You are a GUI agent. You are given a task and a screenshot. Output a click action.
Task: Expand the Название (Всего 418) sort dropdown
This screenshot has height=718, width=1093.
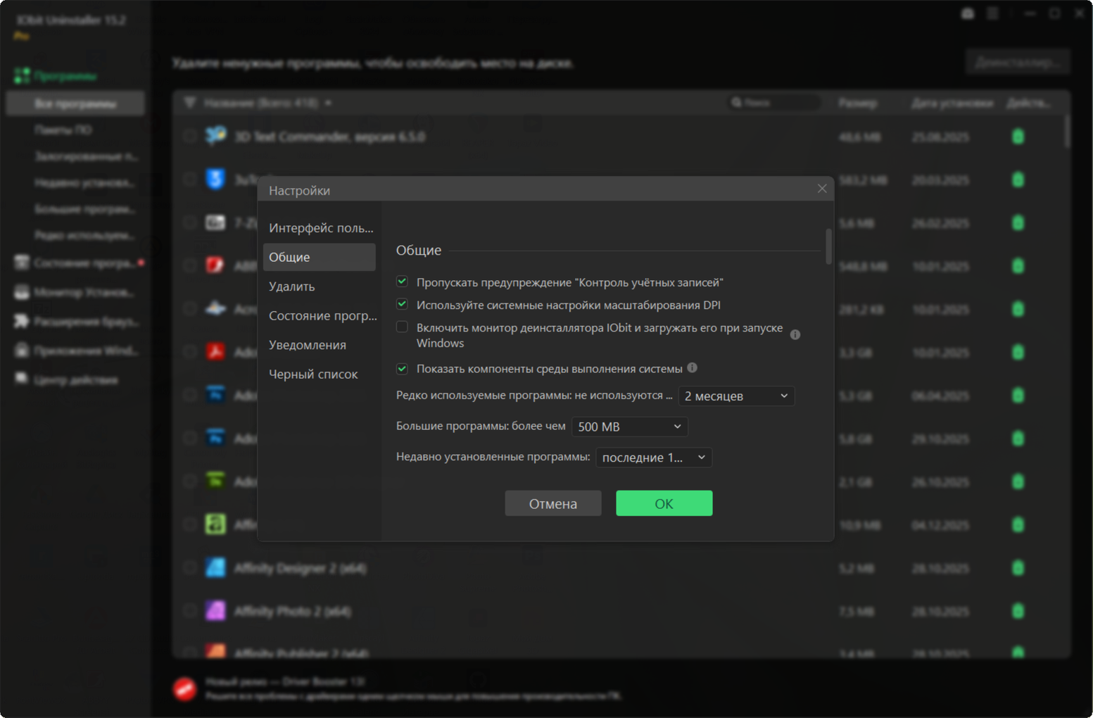click(328, 103)
